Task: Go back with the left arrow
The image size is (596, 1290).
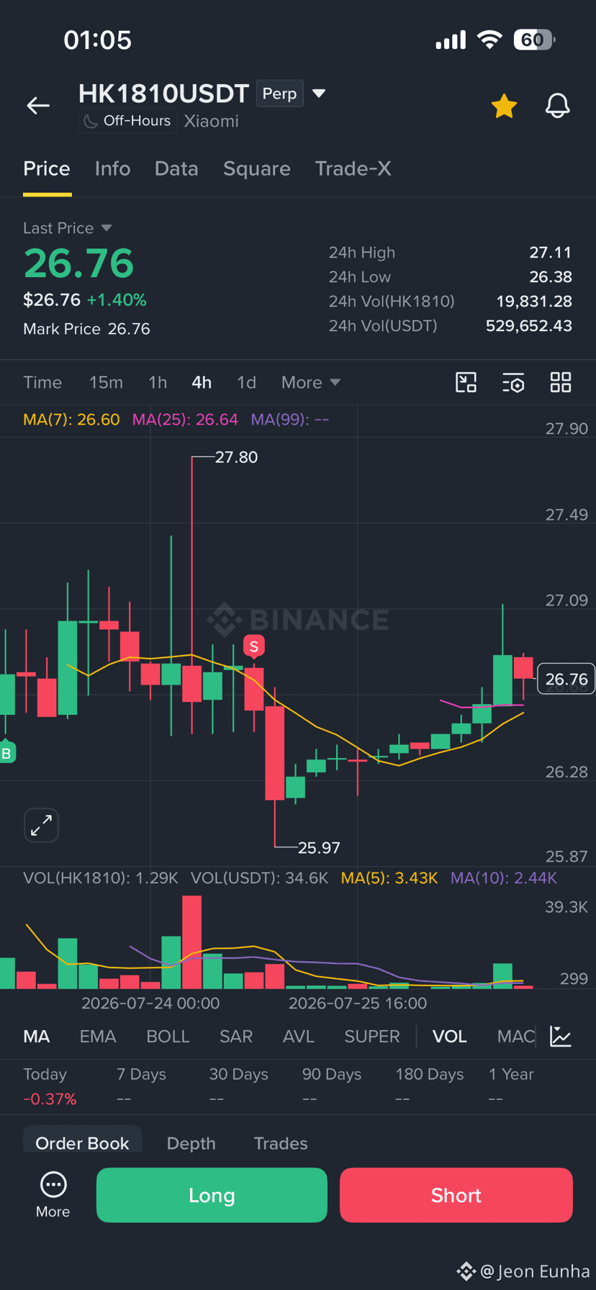Action: 38,106
